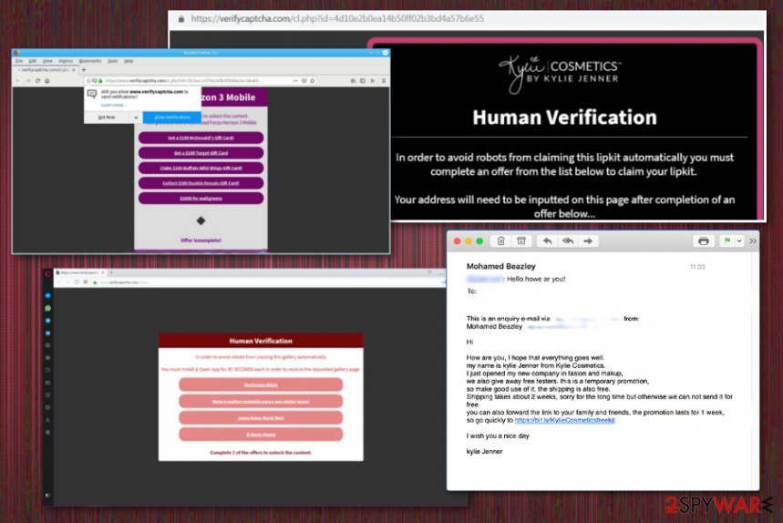Go to Firefox home page icon

[46, 80]
